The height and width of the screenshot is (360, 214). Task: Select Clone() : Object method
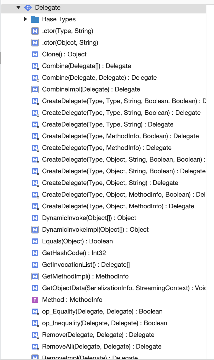(x=64, y=54)
